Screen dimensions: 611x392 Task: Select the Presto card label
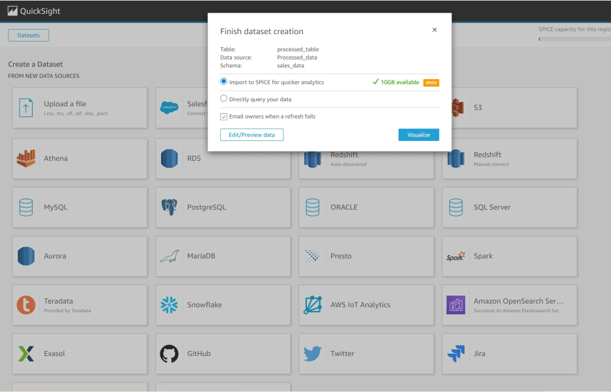341,256
